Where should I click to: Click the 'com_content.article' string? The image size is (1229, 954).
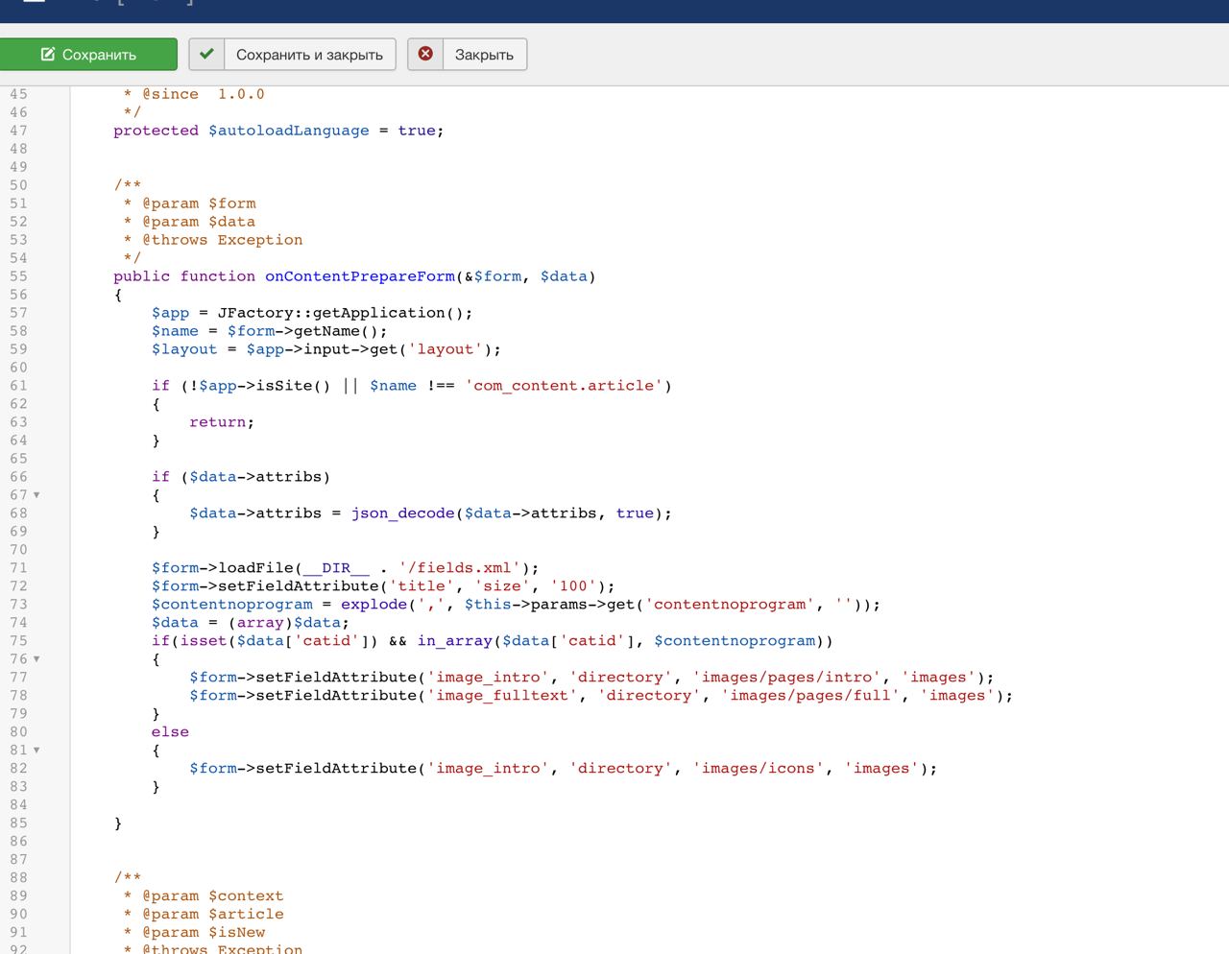(565, 386)
